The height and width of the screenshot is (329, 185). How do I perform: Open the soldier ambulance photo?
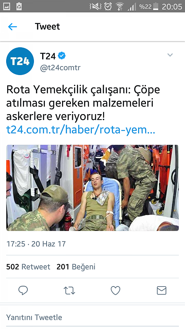(x=92, y=188)
